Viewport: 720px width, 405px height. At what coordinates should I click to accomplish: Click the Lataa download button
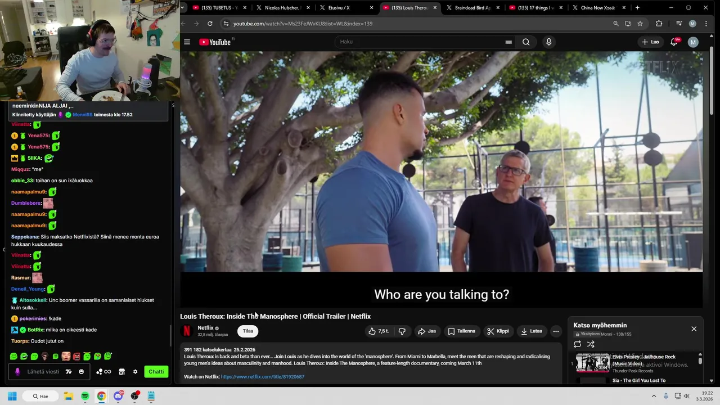pyautogui.click(x=532, y=331)
